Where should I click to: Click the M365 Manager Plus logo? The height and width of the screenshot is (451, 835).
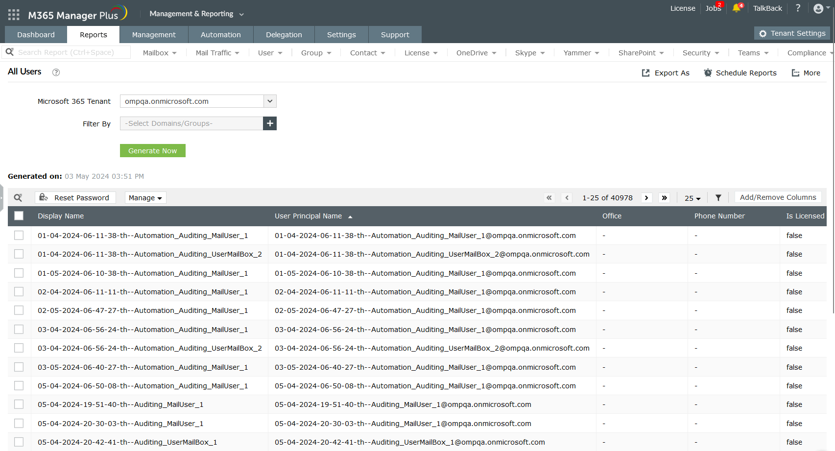pos(77,14)
